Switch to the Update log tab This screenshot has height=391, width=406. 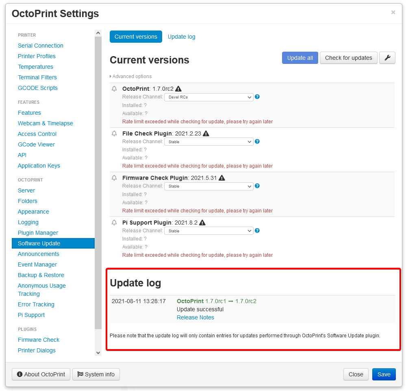[181, 36]
